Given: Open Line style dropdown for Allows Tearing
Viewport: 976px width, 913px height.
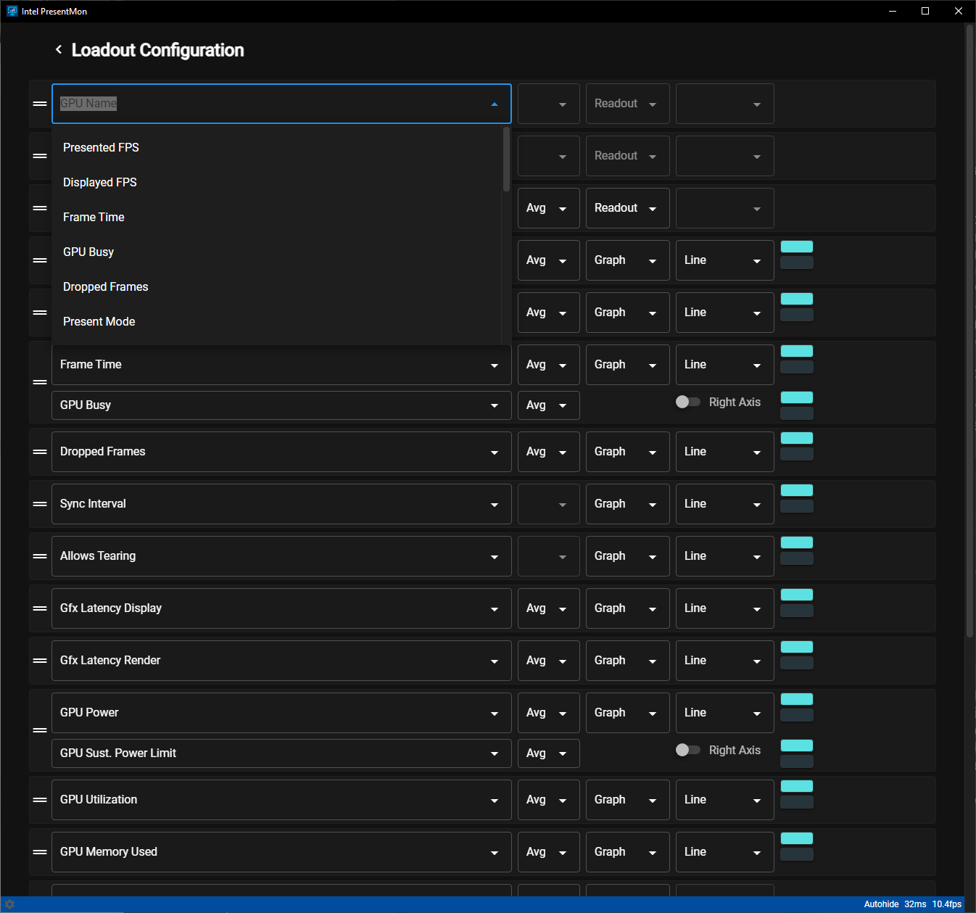Looking at the screenshot, I should pos(724,556).
